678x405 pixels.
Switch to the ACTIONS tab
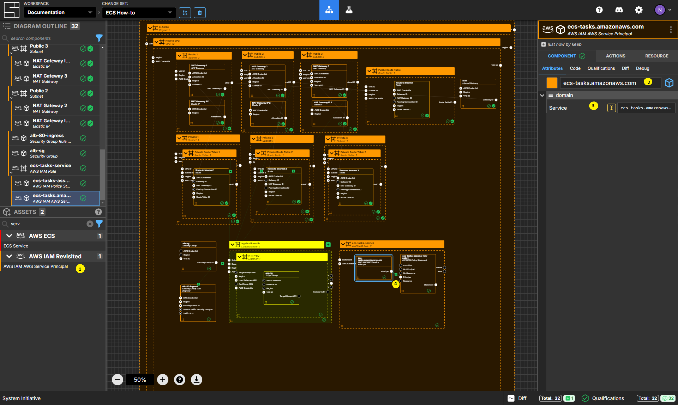616,56
